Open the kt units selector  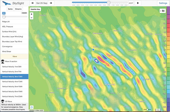click(x=162, y=11)
